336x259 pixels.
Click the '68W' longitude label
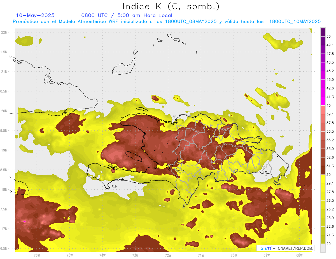(x=299, y=255)
